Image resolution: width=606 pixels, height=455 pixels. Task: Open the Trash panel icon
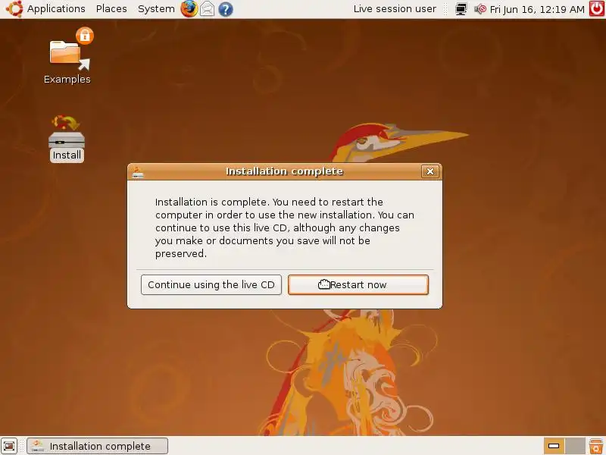click(596, 446)
